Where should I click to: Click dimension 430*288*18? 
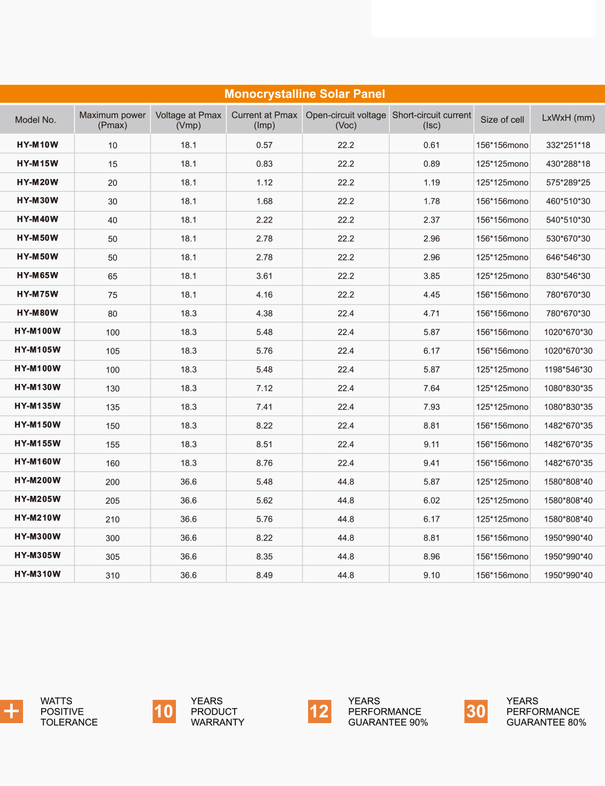568,164
